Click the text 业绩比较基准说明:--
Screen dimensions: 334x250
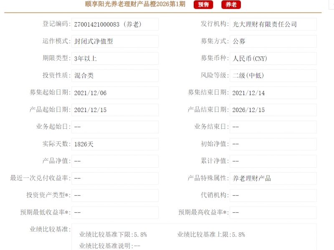[x=109, y=246]
